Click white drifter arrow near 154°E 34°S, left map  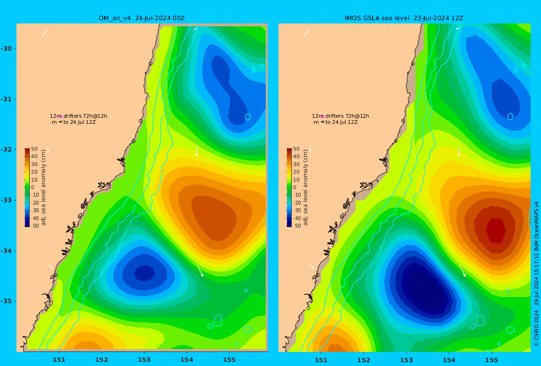(x=200, y=270)
